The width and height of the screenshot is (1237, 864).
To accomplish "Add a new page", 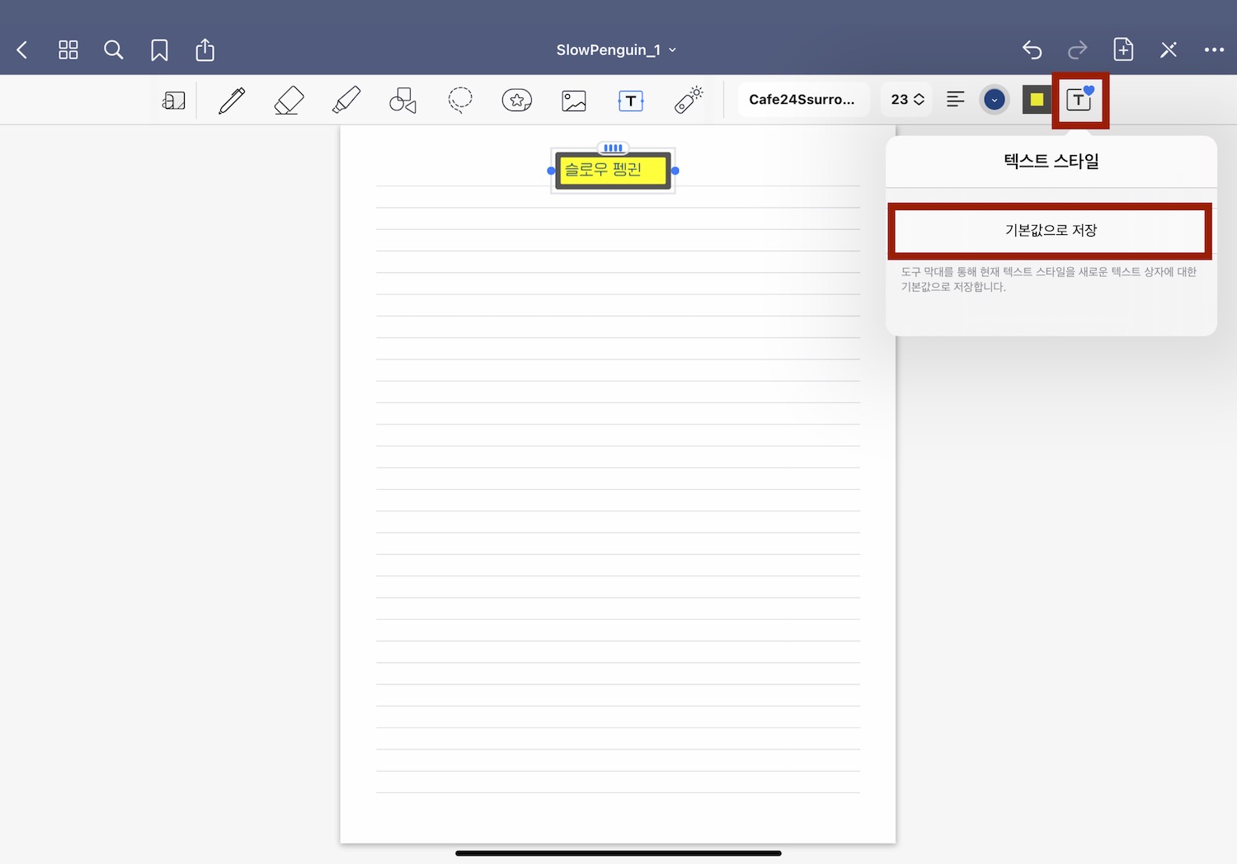I will (x=1123, y=49).
